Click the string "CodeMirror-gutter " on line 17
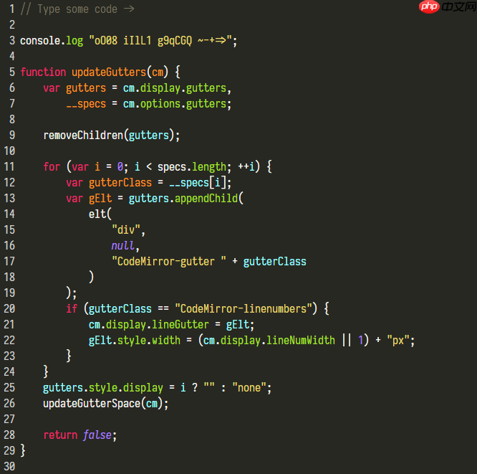477x474 pixels. point(169,262)
